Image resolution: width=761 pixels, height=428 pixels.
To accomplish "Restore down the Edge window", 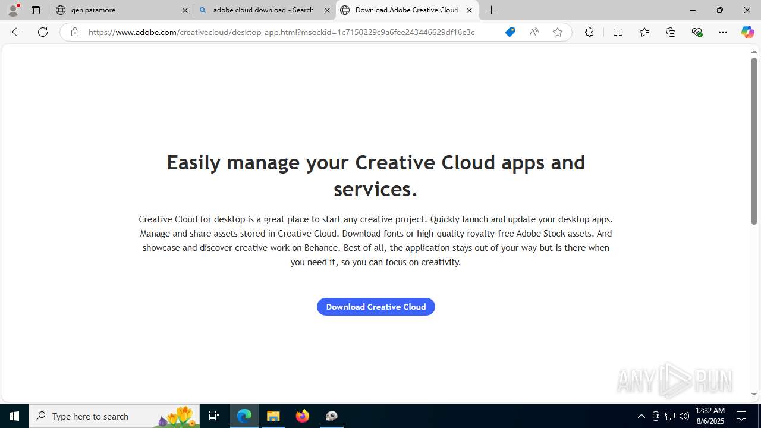I will click(x=720, y=10).
